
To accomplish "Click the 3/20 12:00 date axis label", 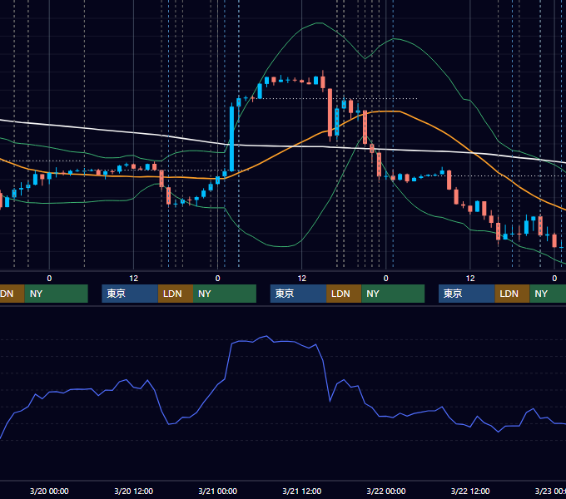I will [133, 491].
